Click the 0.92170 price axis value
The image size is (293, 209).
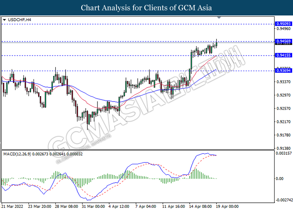[284, 122]
